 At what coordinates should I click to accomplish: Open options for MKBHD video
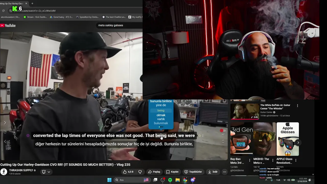point(273,160)
